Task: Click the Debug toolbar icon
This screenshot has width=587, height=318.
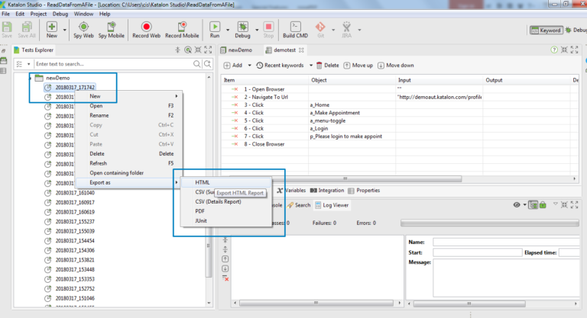Action: (x=242, y=29)
